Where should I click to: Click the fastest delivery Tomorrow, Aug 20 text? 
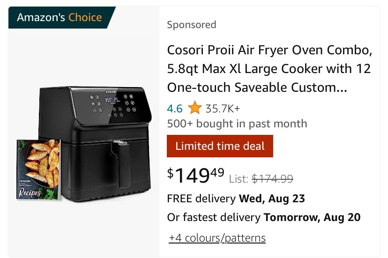[x=263, y=217]
